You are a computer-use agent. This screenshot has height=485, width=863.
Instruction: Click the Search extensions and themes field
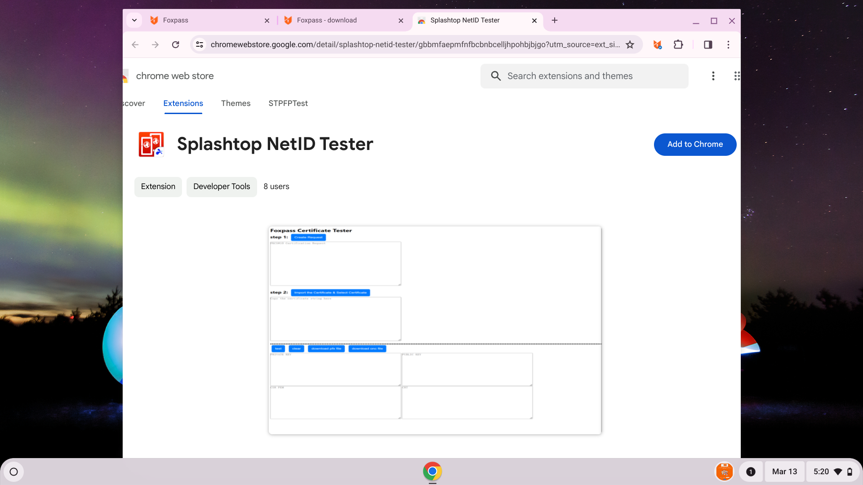tap(584, 76)
